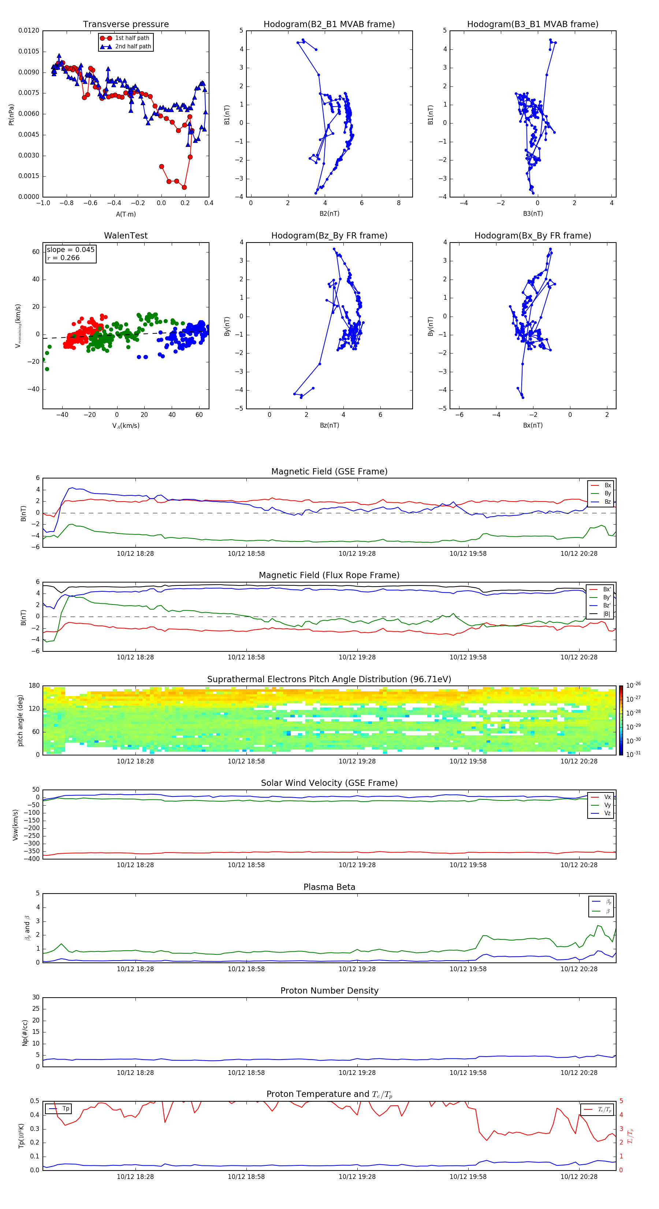This screenshot has width=659, height=1209.
Task: Click the lowest red point in Transverse pressure plot
Action: coord(184,187)
